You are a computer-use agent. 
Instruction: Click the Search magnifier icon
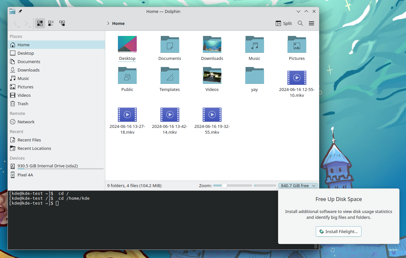pos(300,23)
